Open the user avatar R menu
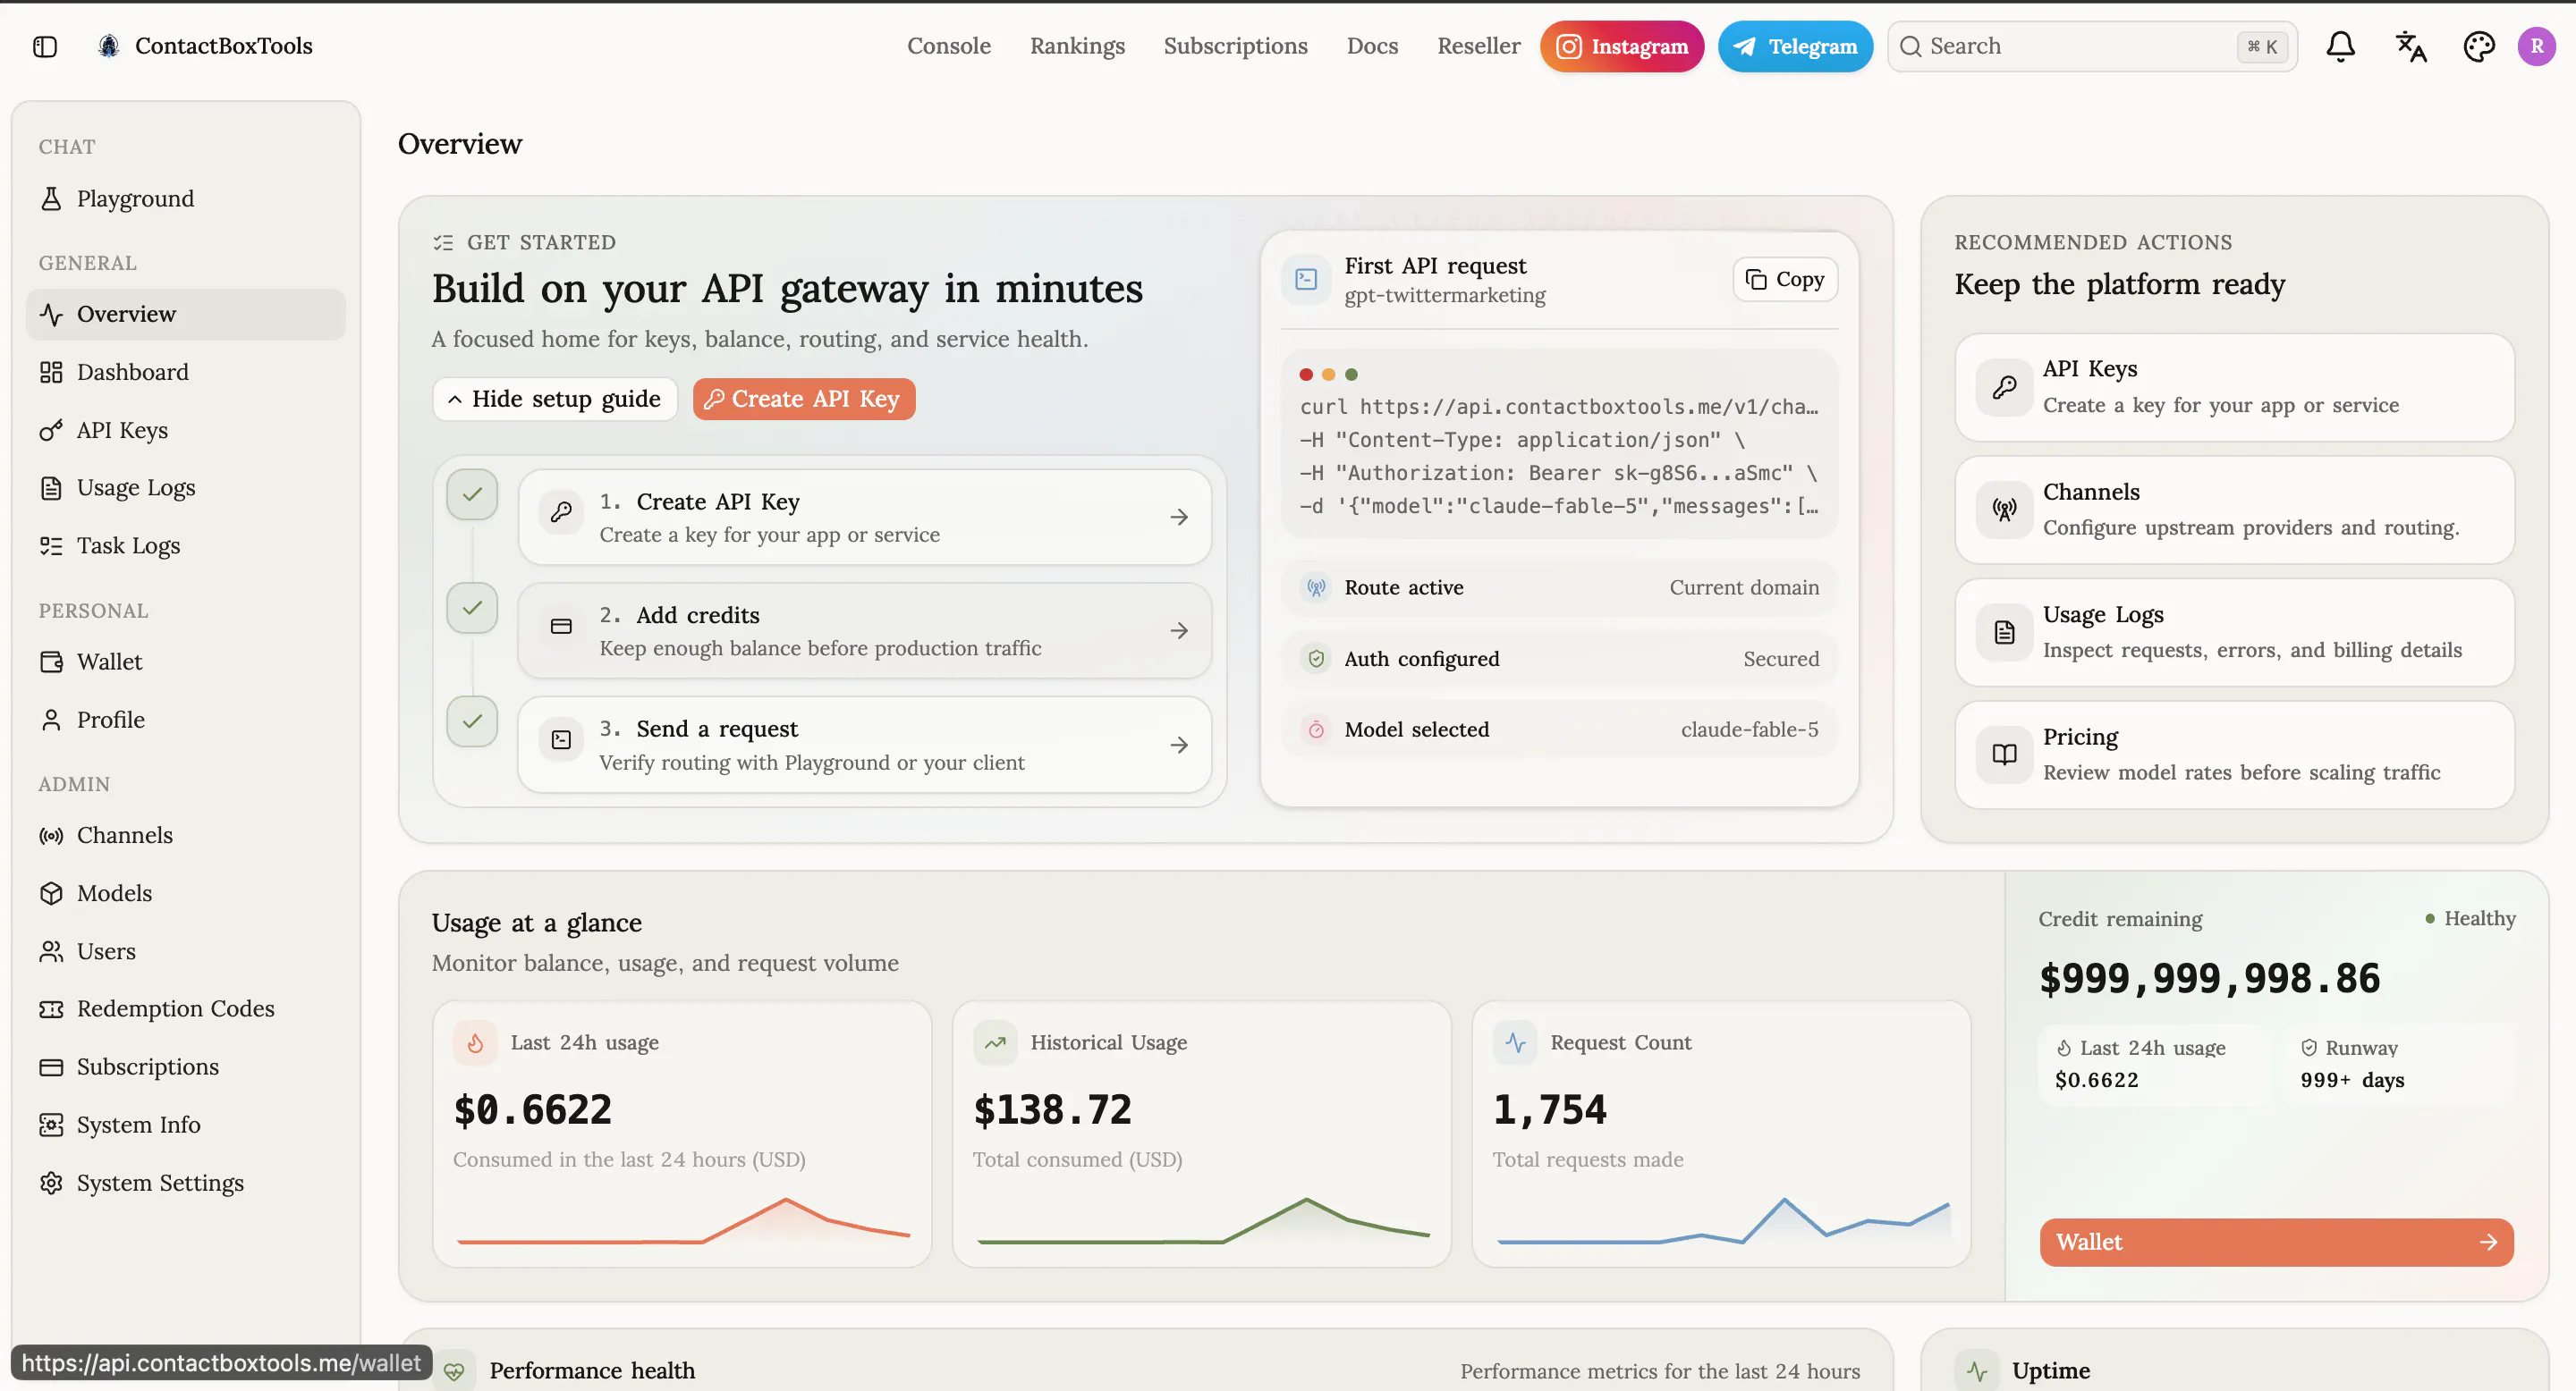The width and height of the screenshot is (2576, 1391). (x=2537, y=46)
